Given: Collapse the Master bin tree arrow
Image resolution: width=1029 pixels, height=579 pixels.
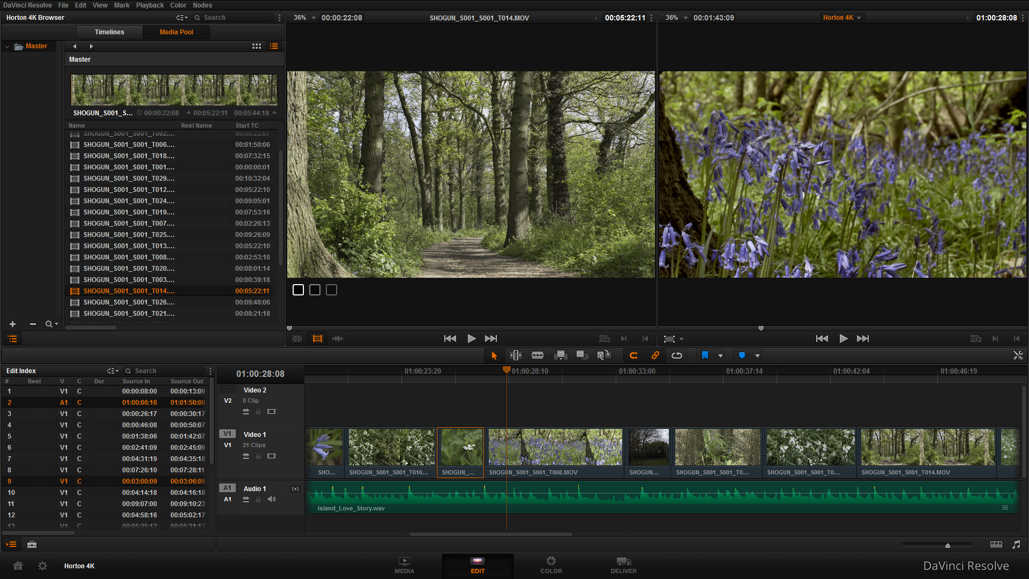Looking at the screenshot, I should pos(8,47).
